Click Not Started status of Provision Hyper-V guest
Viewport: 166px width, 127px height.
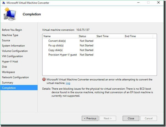click(87, 55)
